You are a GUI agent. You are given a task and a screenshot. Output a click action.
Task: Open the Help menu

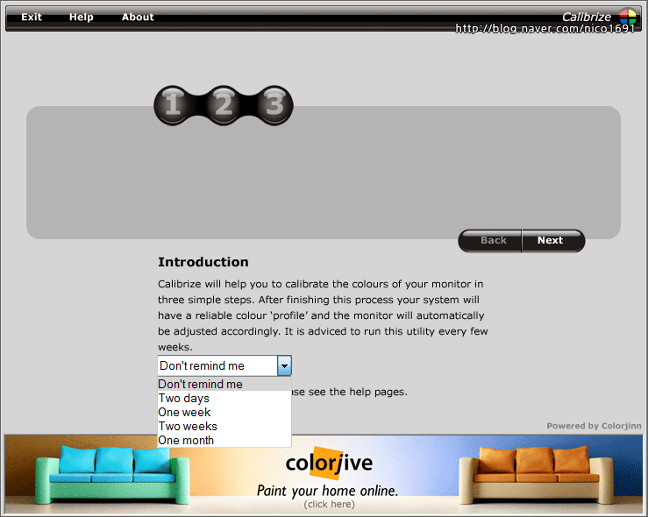[x=82, y=17]
